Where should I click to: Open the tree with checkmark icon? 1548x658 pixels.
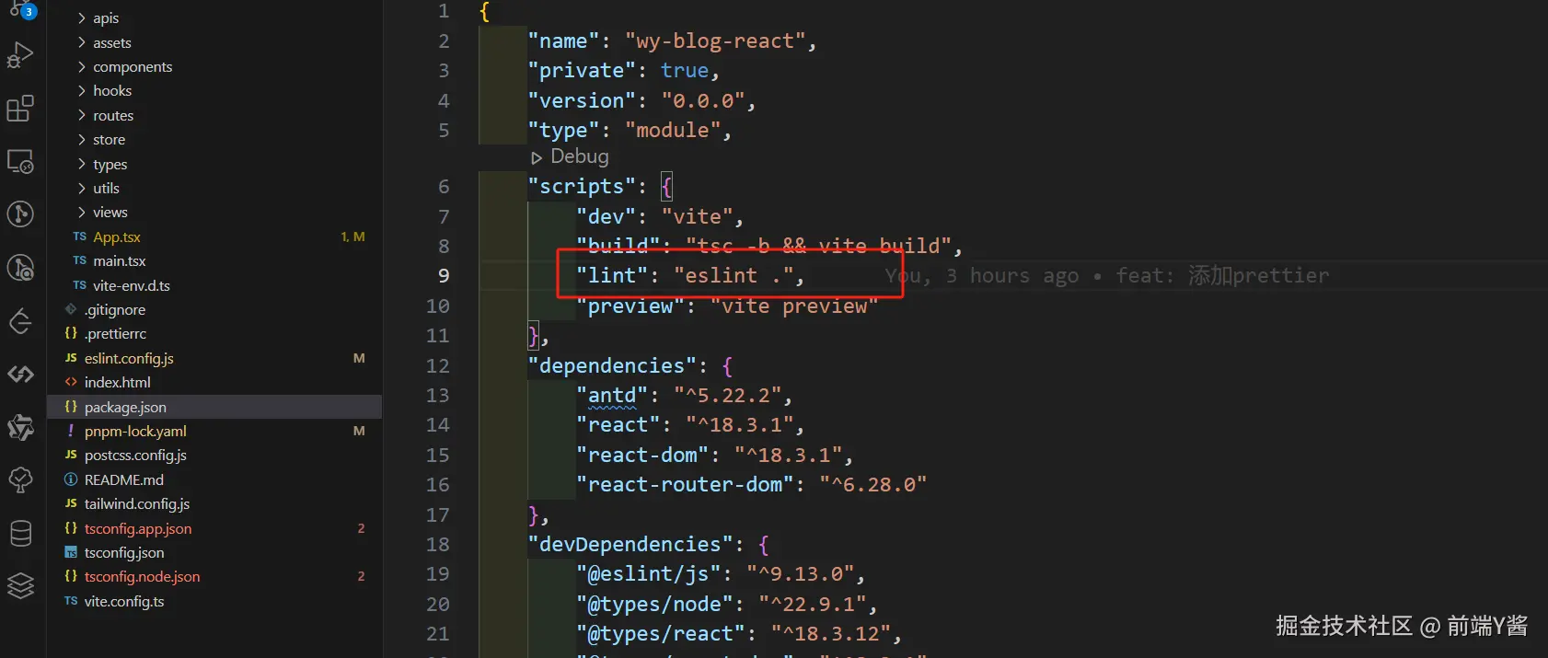pyautogui.click(x=20, y=479)
